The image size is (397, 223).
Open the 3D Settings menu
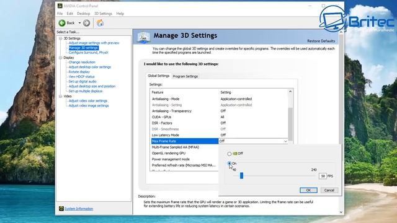[104, 14]
